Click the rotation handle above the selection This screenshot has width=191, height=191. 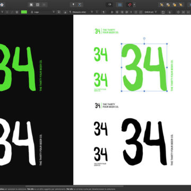coord(144,38)
